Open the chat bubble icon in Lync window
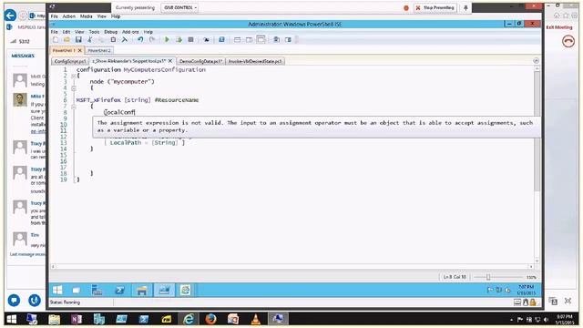Screen dimensions: 583x328 (14, 300)
